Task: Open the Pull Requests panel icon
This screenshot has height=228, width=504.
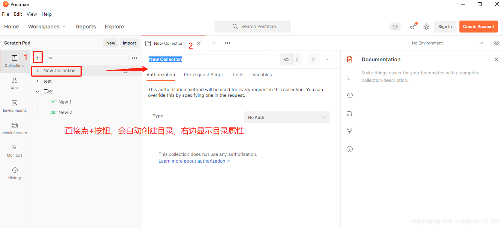Action: pos(350,113)
